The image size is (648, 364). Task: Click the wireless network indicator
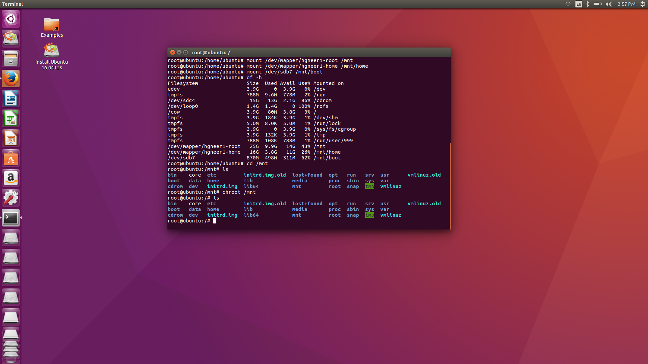coord(568,4)
